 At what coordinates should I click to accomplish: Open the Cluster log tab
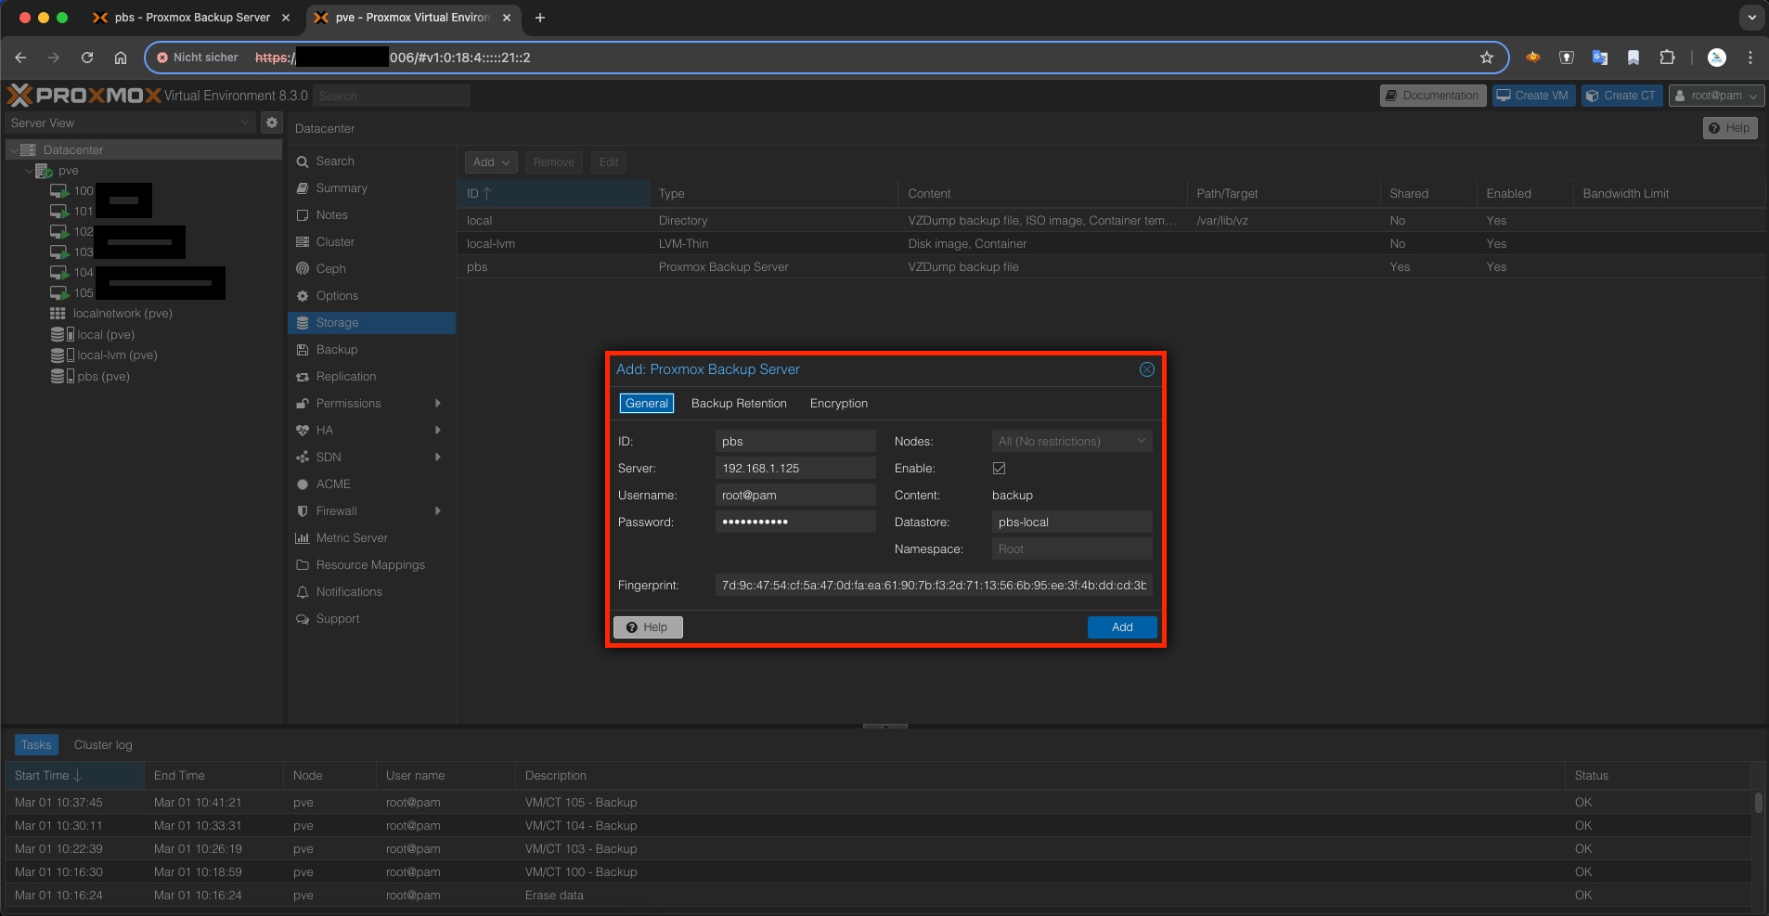102,743
